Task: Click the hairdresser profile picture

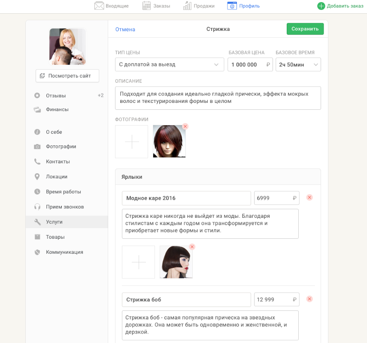Action: click(x=67, y=47)
